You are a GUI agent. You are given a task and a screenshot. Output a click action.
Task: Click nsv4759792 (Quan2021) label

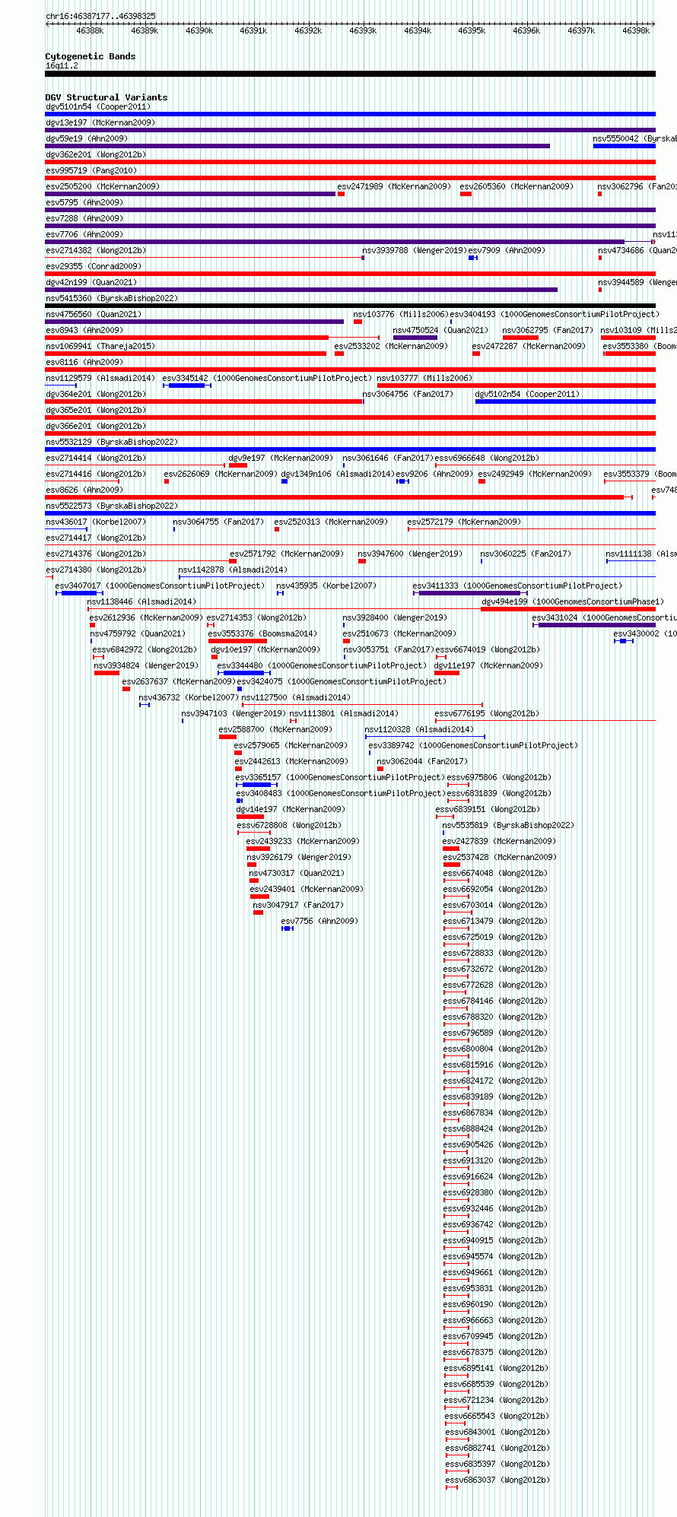pyautogui.click(x=138, y=633)
